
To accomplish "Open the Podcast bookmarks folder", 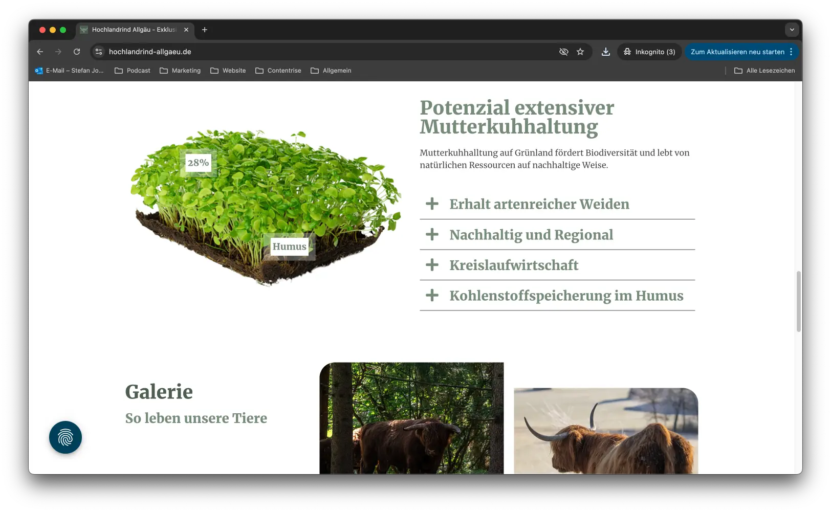I will click(x=133, y=71).
